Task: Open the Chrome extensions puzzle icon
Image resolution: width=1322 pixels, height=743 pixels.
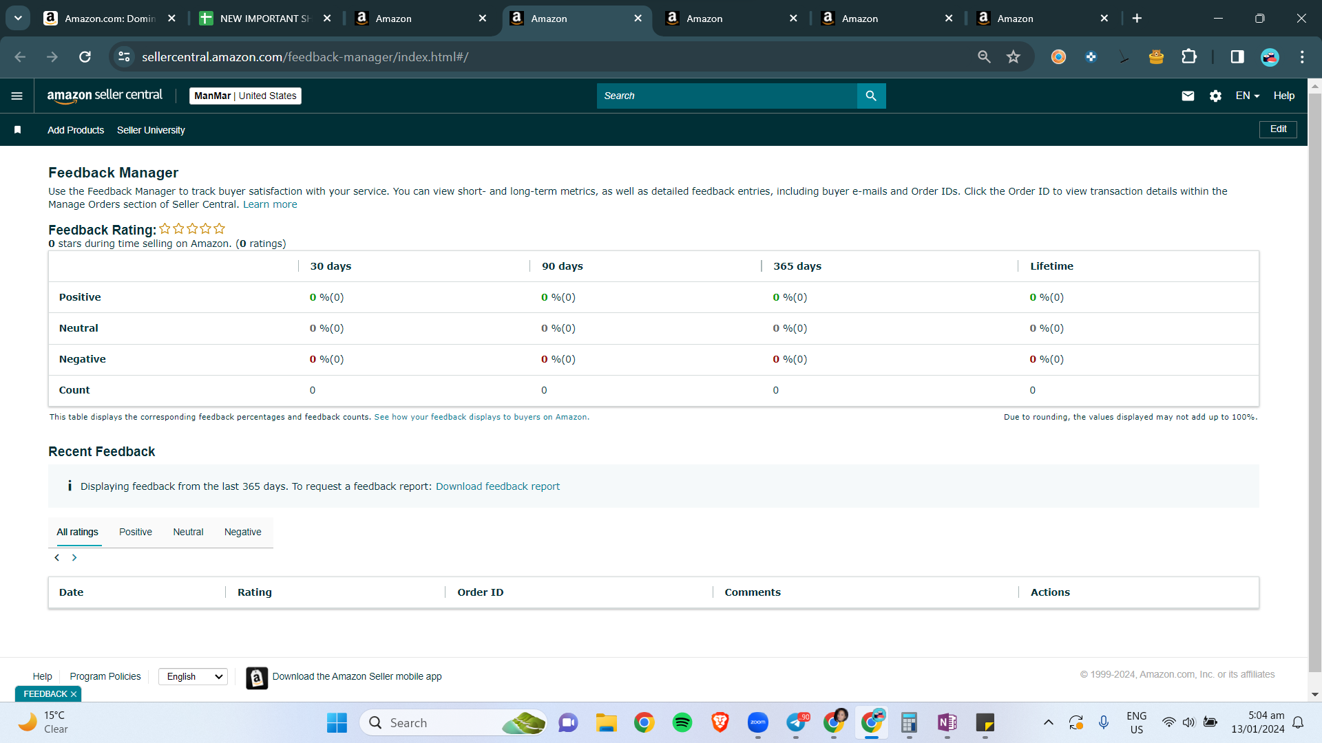Action: [x=1189, y=57]
